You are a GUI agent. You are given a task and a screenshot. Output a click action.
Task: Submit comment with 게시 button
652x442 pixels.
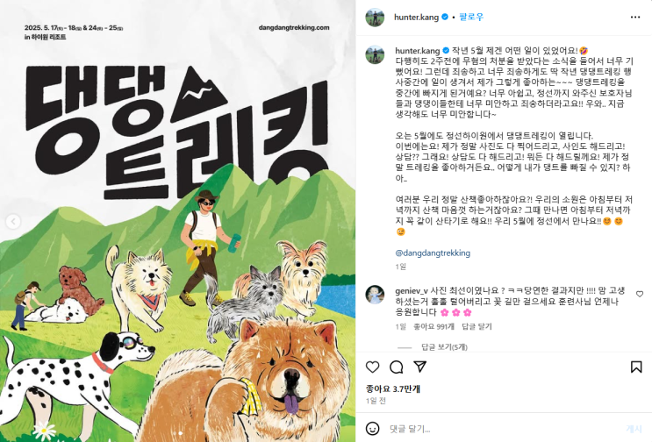(634, 429)
